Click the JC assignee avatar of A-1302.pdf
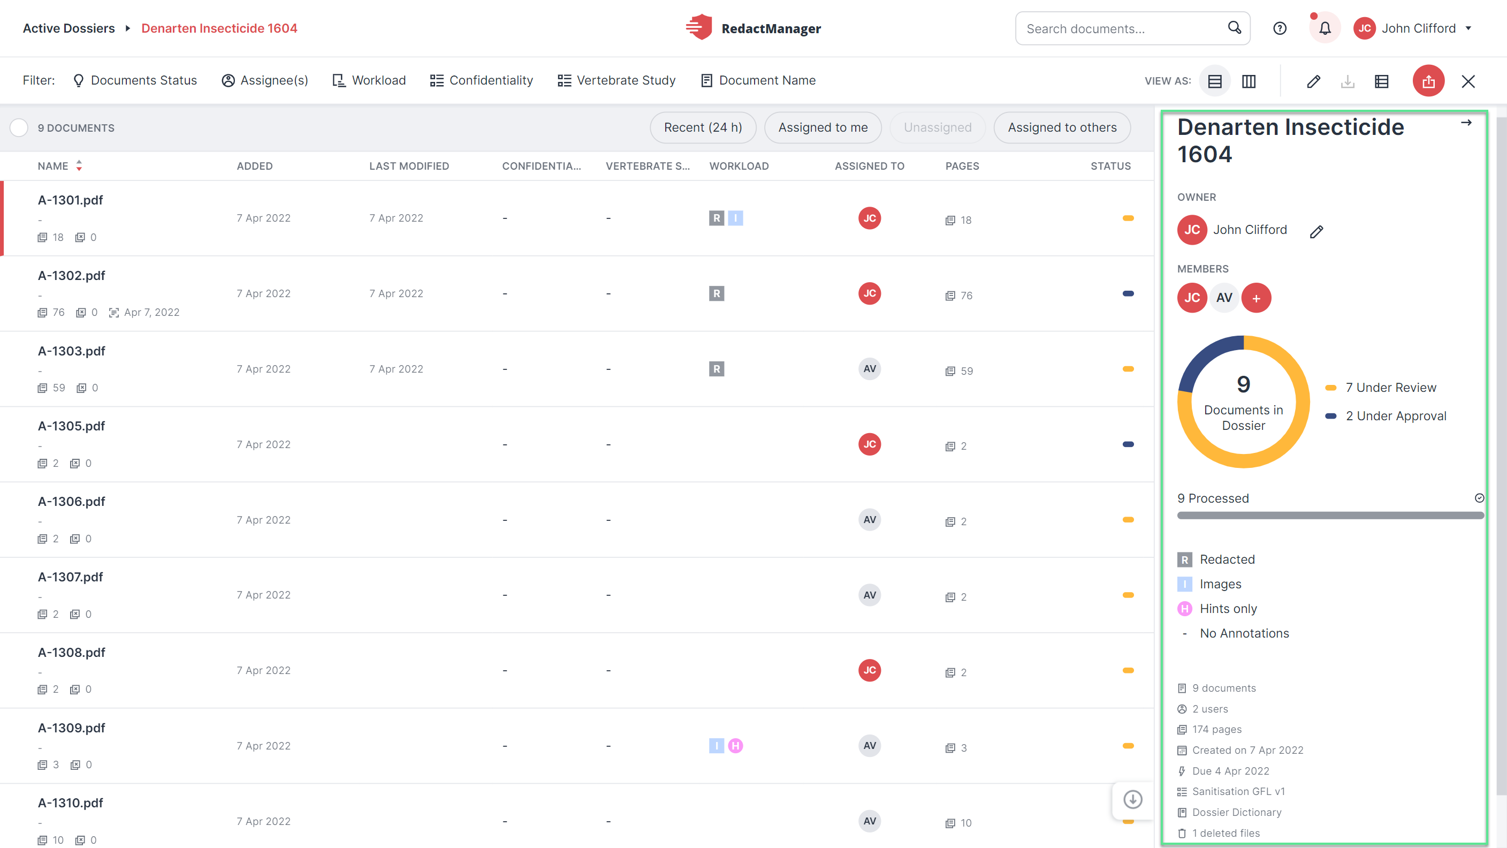This screenshot has height=848, width=1507. [x=869, y=293]
